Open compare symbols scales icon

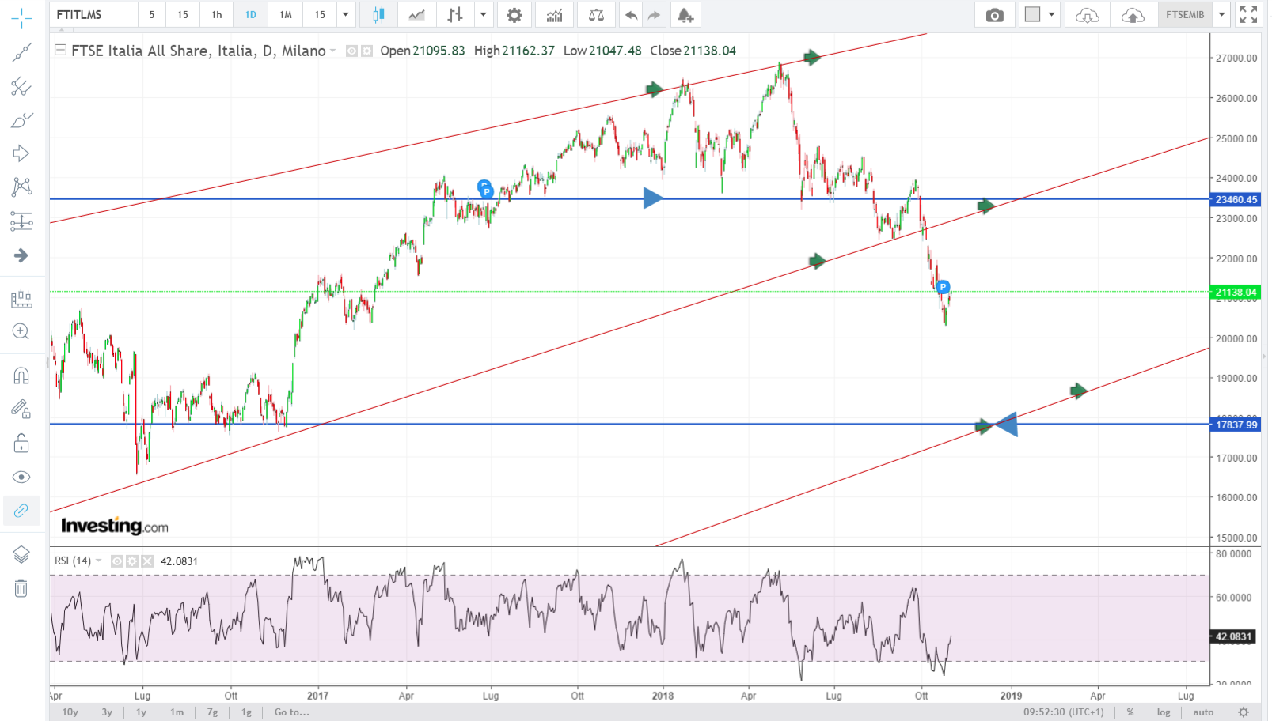(x=596, y=15)
